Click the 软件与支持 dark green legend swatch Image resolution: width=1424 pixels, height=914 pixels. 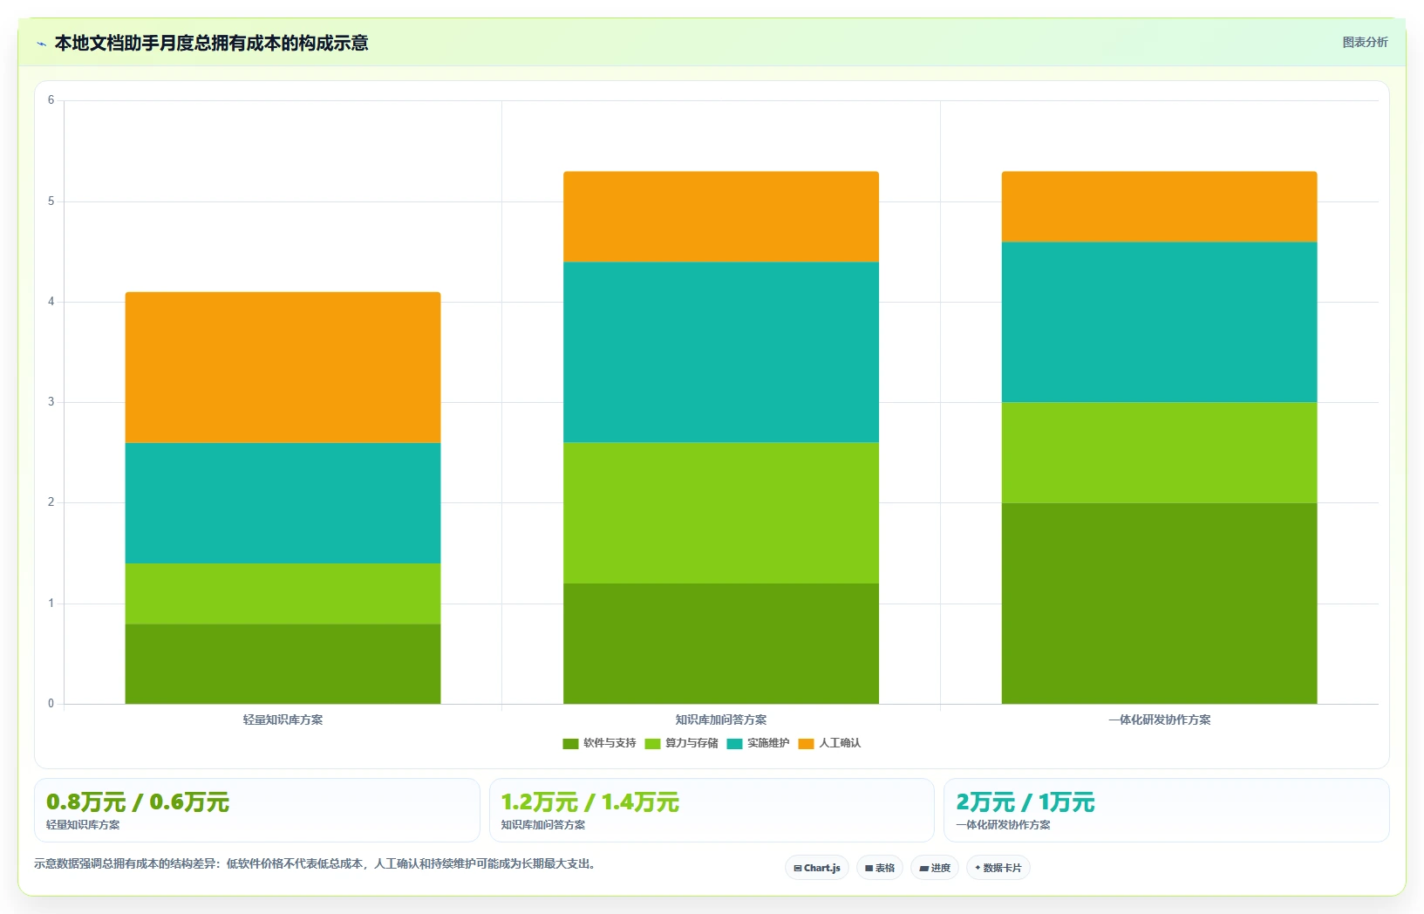click(x=570, y=744)
